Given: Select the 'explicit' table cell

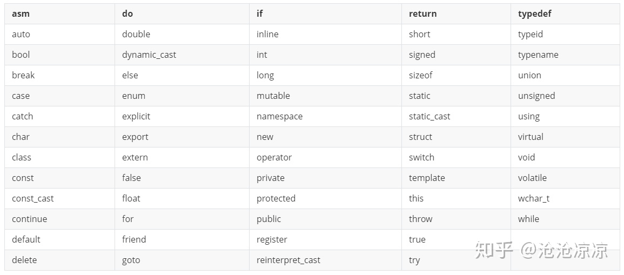Looking at the screenshot, I should coord(136,116).
